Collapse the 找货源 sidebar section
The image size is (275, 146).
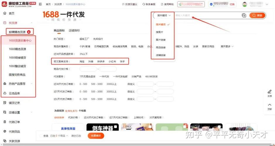32,23
